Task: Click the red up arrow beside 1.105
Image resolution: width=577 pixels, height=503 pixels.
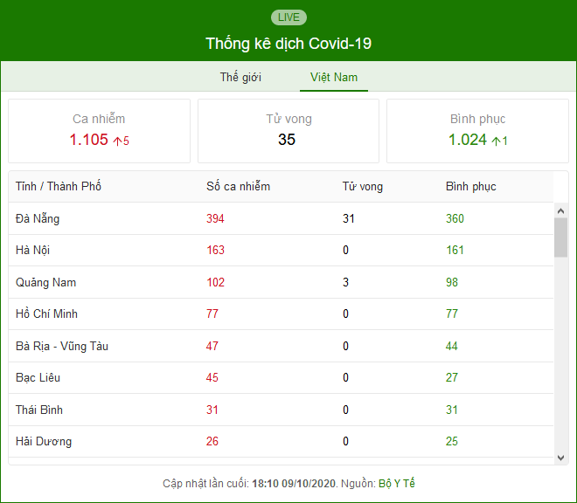Action: click(x=117, y=141)
